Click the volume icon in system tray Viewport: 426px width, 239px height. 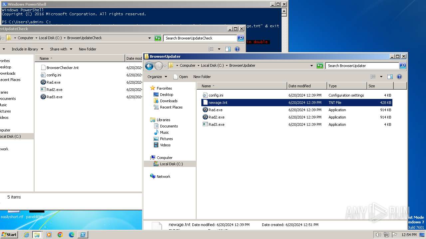(378, 235)
